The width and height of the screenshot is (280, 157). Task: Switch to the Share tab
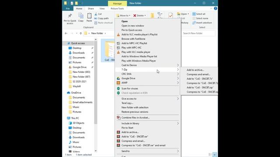click(91, 9)
